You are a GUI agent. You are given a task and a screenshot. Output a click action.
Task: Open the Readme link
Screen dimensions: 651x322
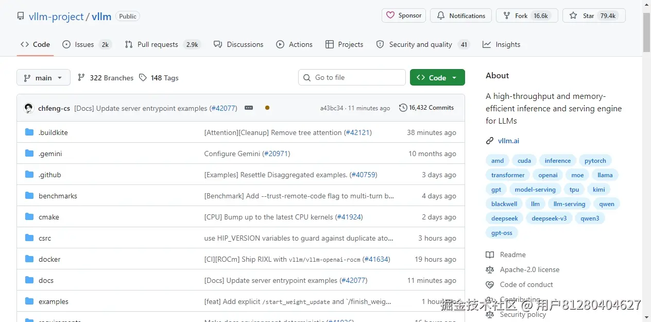pyautogui.click(x=506, y=255)
